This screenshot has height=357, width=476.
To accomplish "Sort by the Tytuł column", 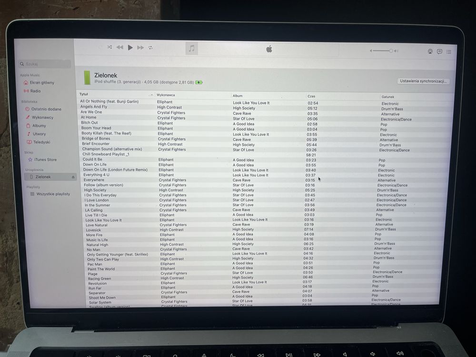I will tap(83, 94).
